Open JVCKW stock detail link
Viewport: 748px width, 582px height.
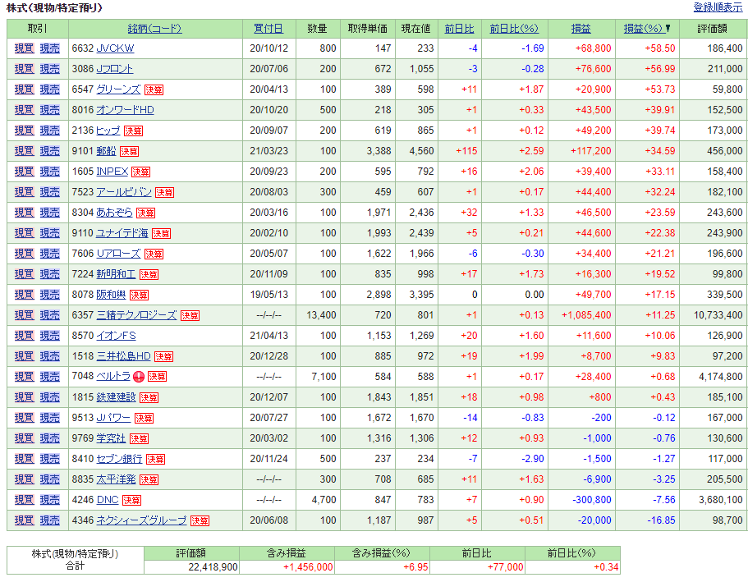pyautogui.click(x=115, y=48)
